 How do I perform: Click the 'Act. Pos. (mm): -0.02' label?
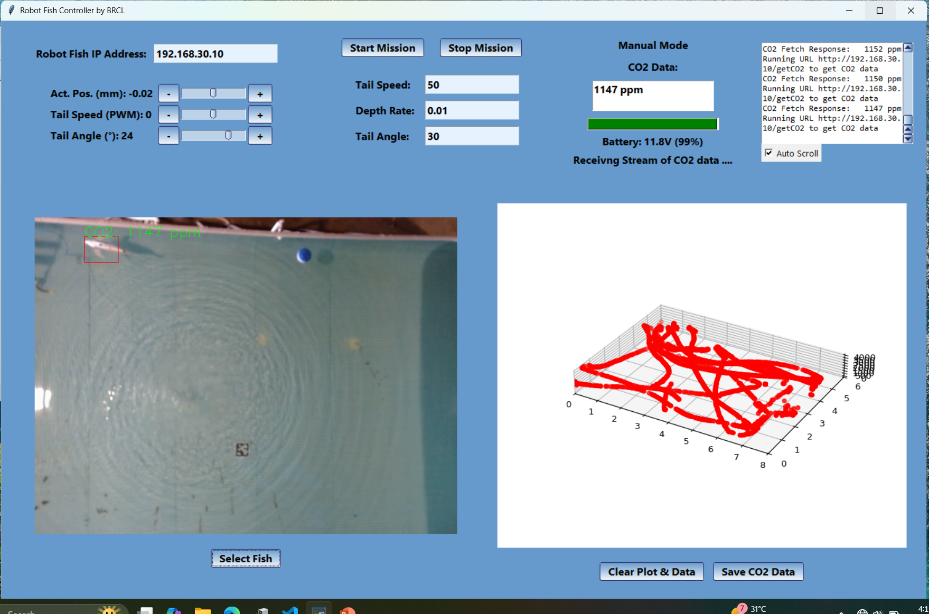(x=101, y=93)
